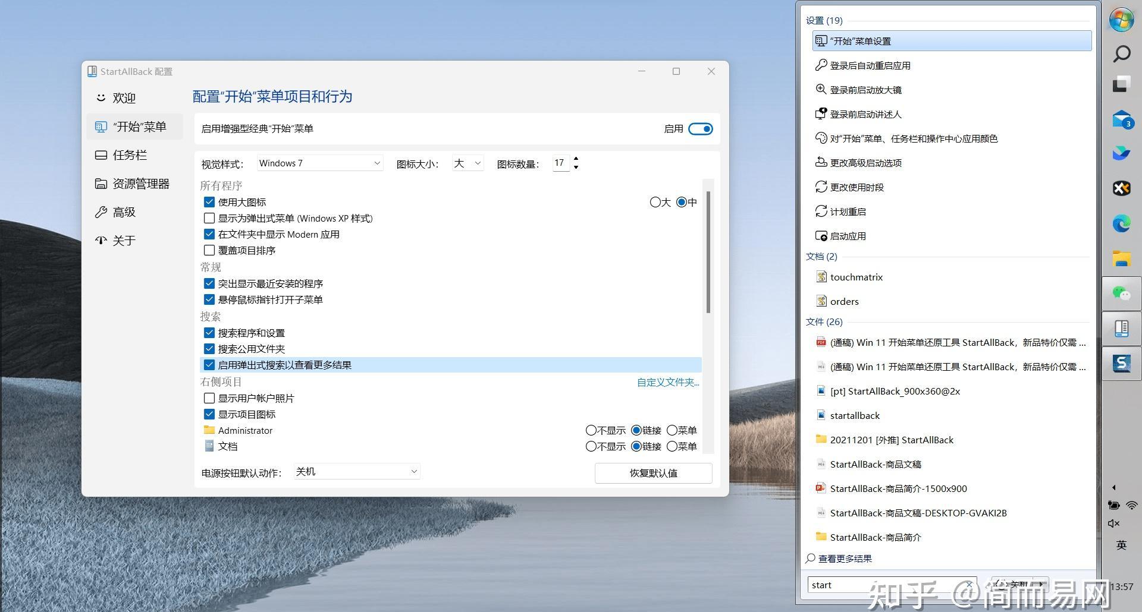Toggle the 启用 enhanced start menu switch
The height and width of the screenshot is (612, 1142).
700,129
